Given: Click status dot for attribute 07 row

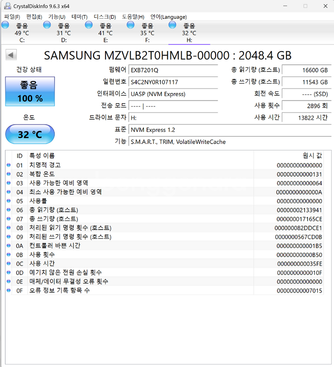Looking at the screenshot, I should click(x=8, y=219).
